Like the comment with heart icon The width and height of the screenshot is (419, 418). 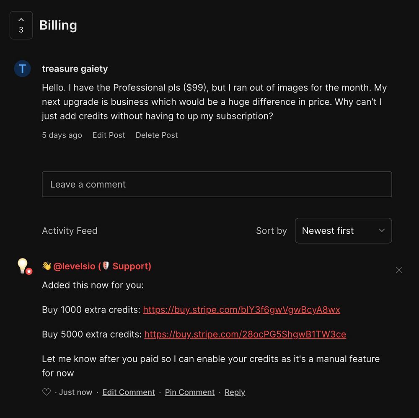click(47, 392)
